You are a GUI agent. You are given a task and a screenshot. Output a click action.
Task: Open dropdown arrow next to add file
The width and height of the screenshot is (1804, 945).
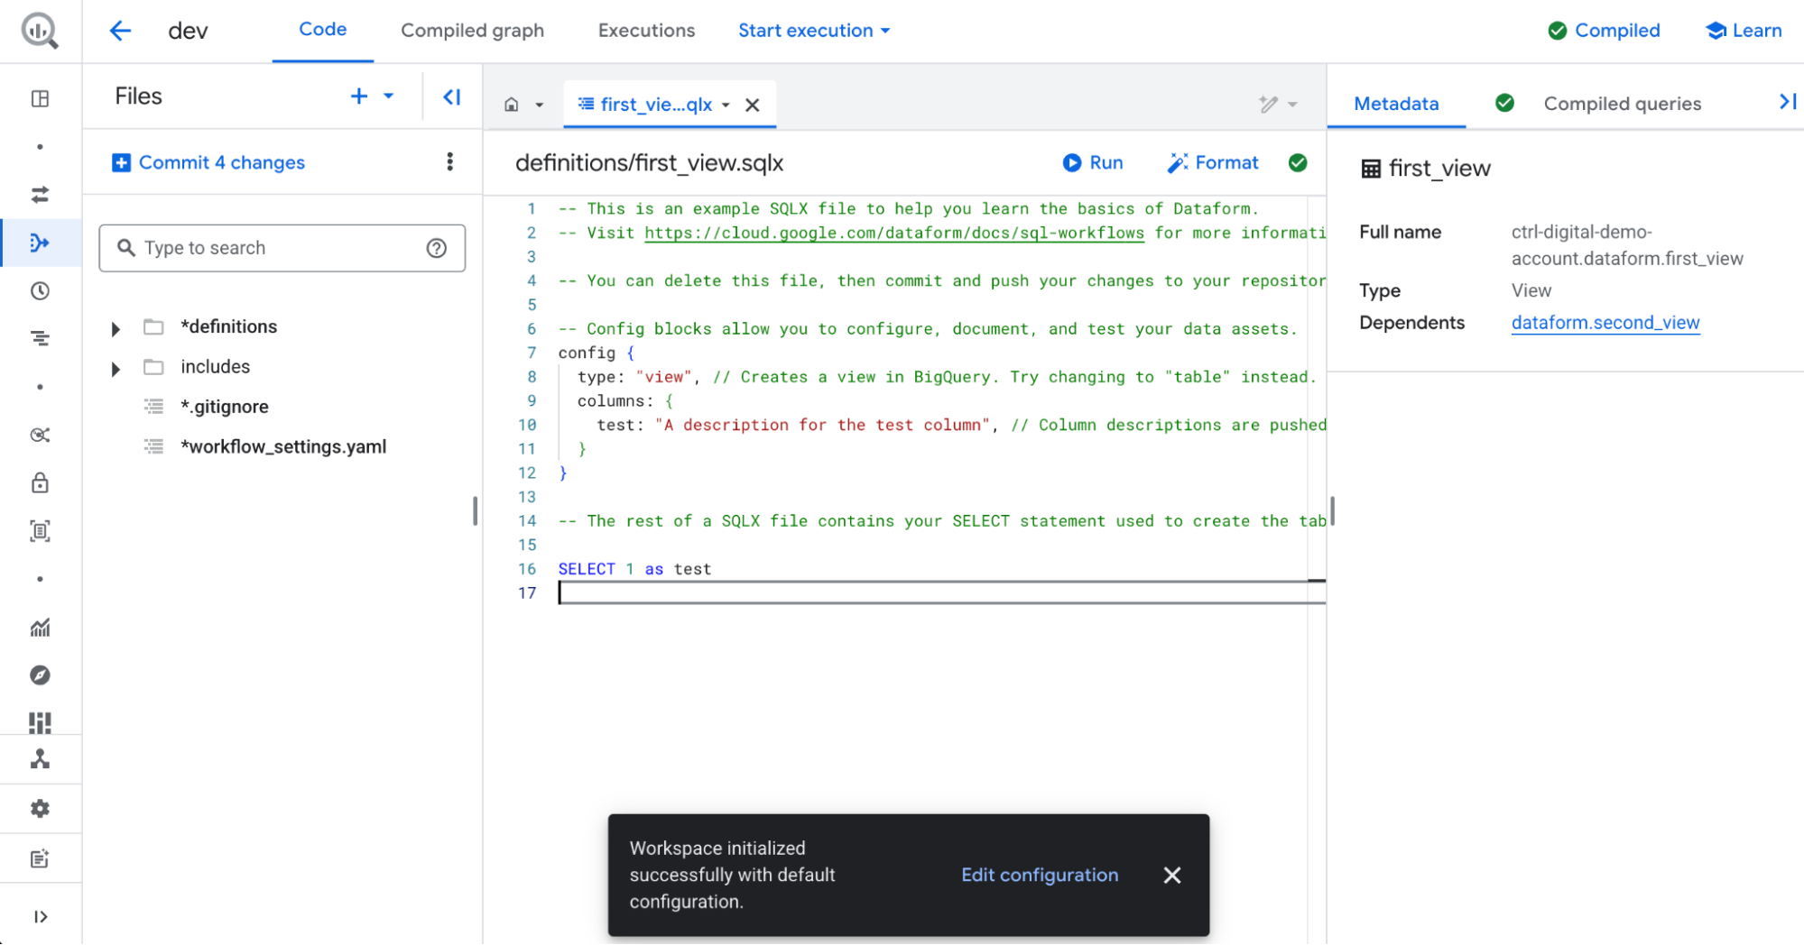389,96
